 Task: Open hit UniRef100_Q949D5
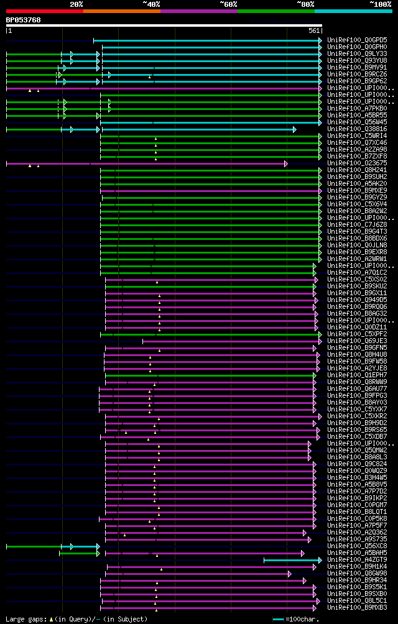pos(357,300)
